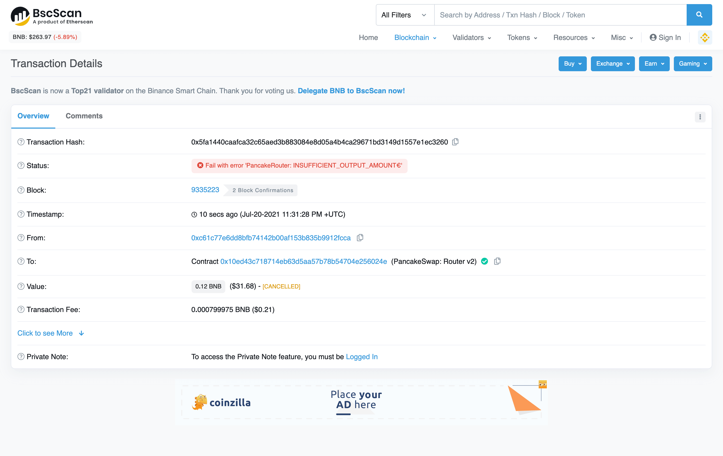
Task: Switch to the Overview tab
Action: [33, 116]
